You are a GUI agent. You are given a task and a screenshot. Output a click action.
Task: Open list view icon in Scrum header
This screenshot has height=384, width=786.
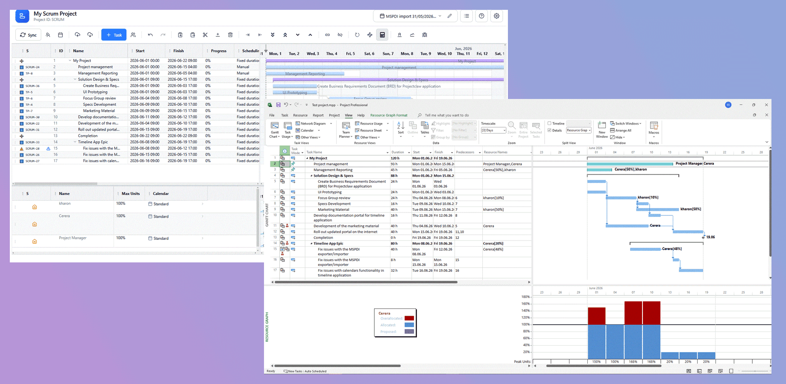pos(466,16)
